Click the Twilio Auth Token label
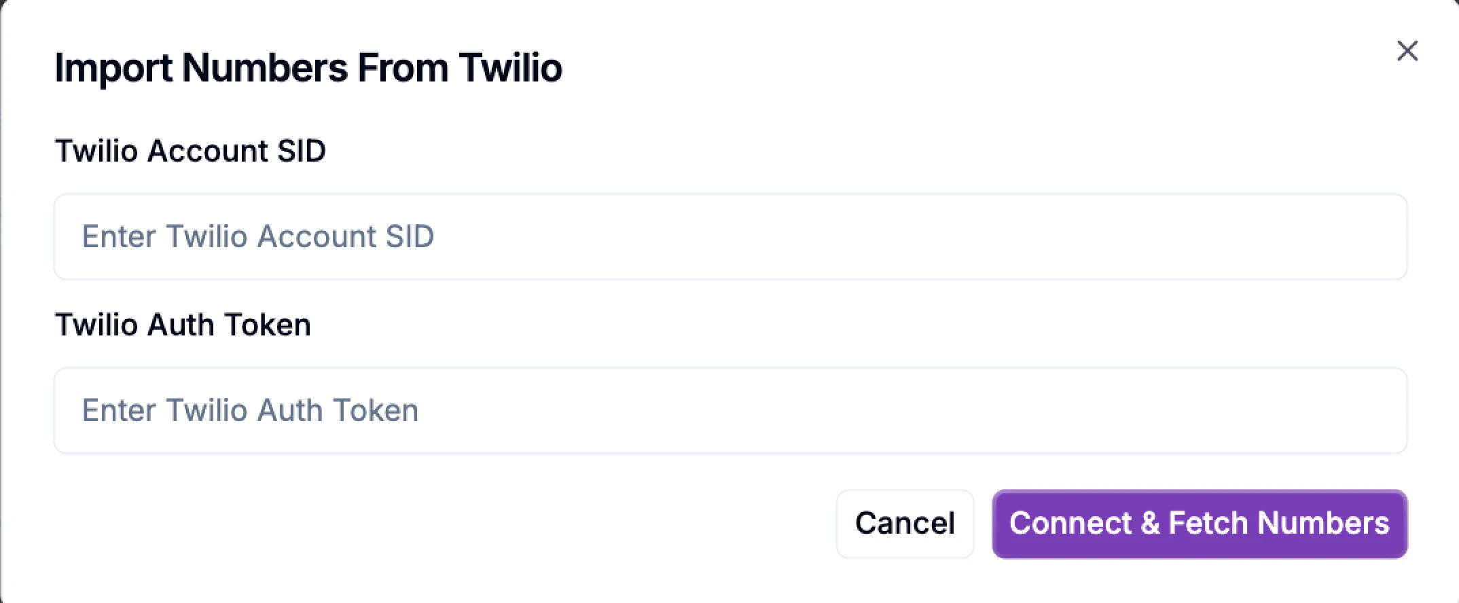Screen dimensions: 1459x603 [x=183, y=325]
